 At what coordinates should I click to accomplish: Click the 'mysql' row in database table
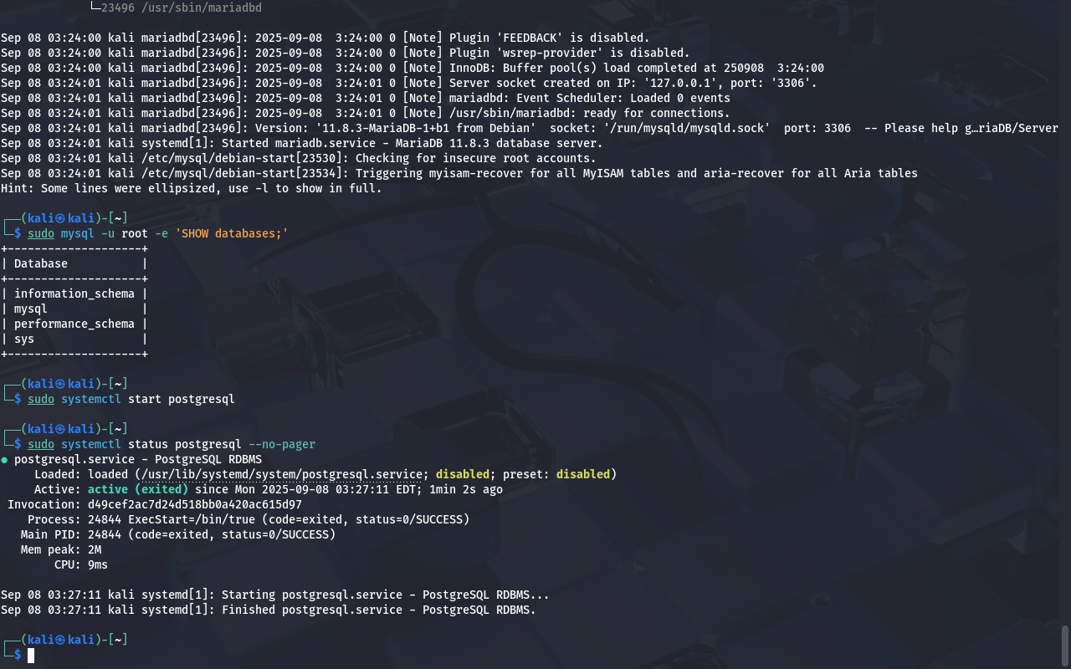74,309
